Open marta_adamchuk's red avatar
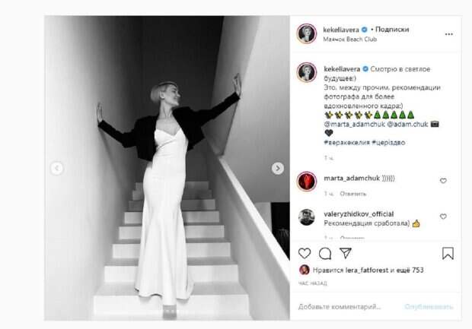The image size is (472, 329). tap(307, 182)
